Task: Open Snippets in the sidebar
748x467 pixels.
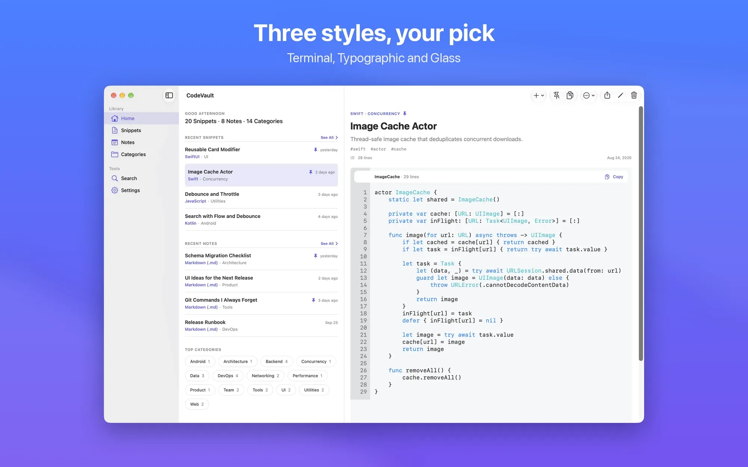Action: coord(141,130)
